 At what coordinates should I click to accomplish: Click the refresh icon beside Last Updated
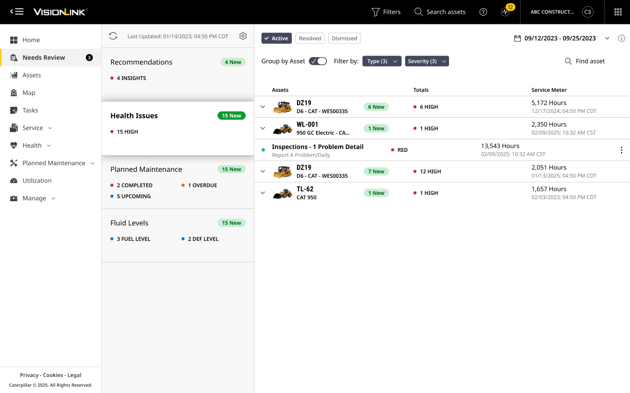113,36
